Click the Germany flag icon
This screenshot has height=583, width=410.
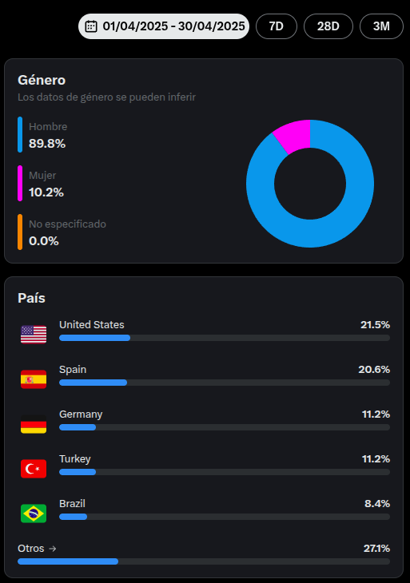34,424
